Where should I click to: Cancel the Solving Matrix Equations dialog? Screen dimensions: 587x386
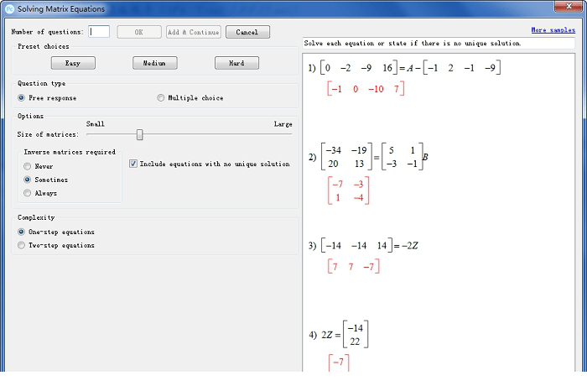point(247,32)
